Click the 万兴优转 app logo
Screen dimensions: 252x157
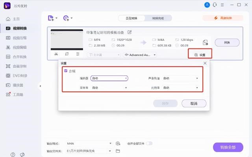click(7, 6)
